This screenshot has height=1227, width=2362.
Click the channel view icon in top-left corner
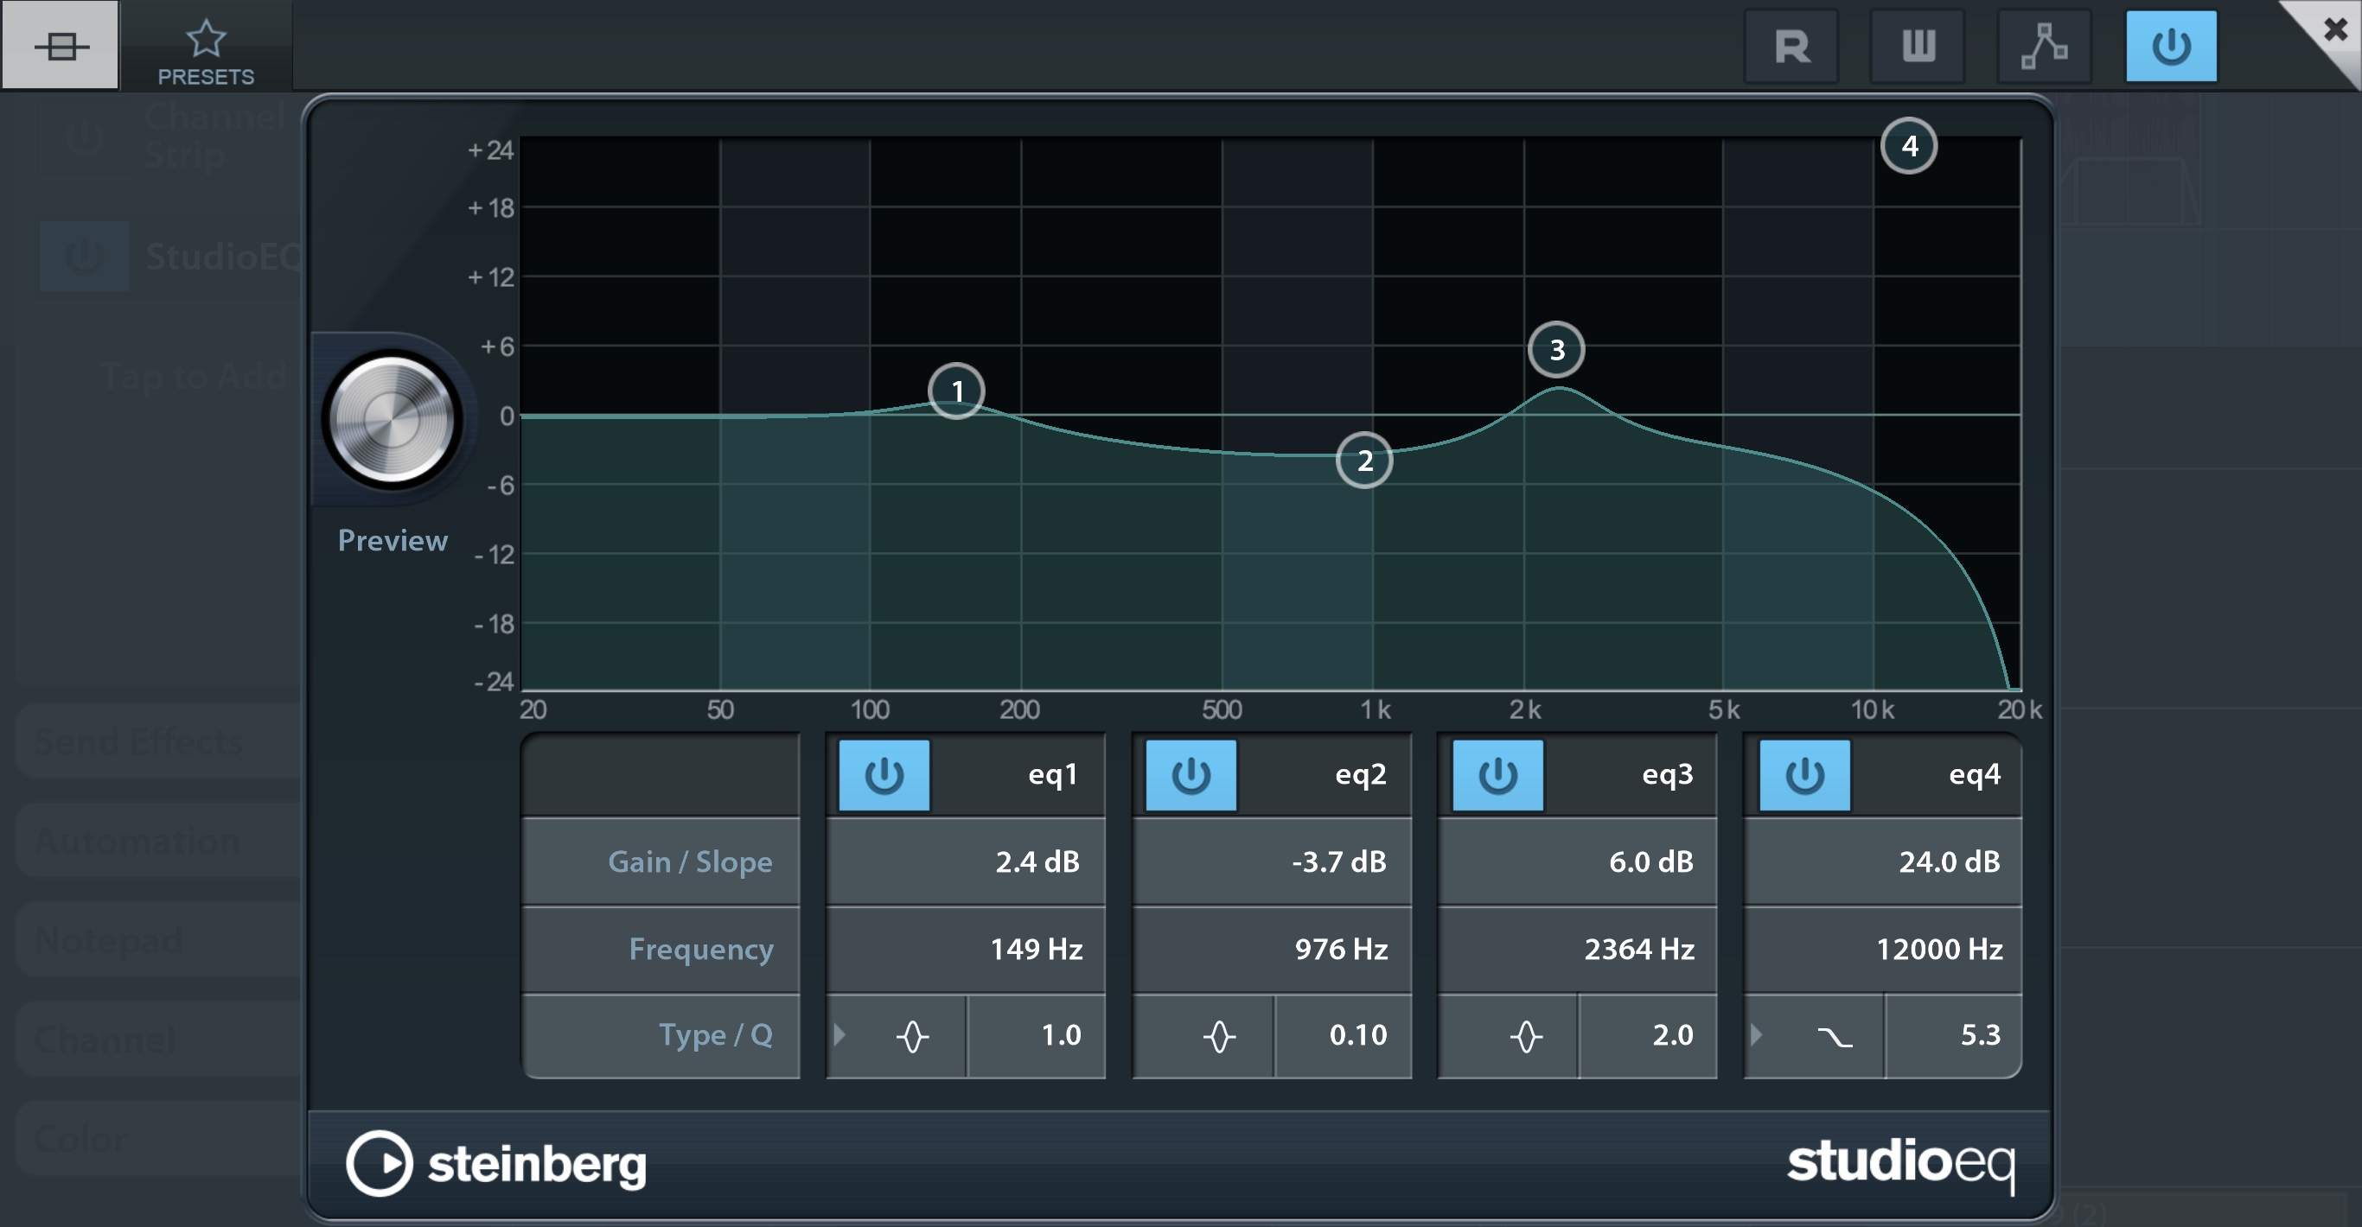tap(61, 45)
